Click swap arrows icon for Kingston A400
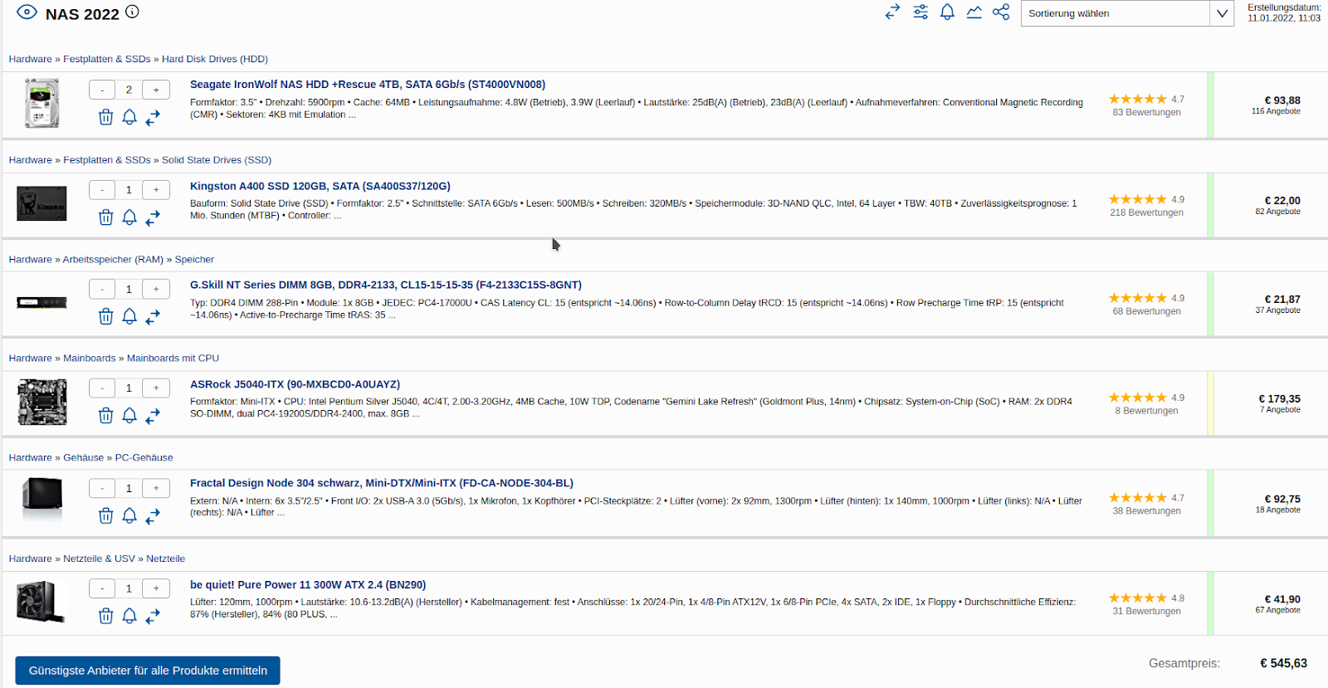The height and width of the screenshot is (688, 1328). (x=153, y=218)
